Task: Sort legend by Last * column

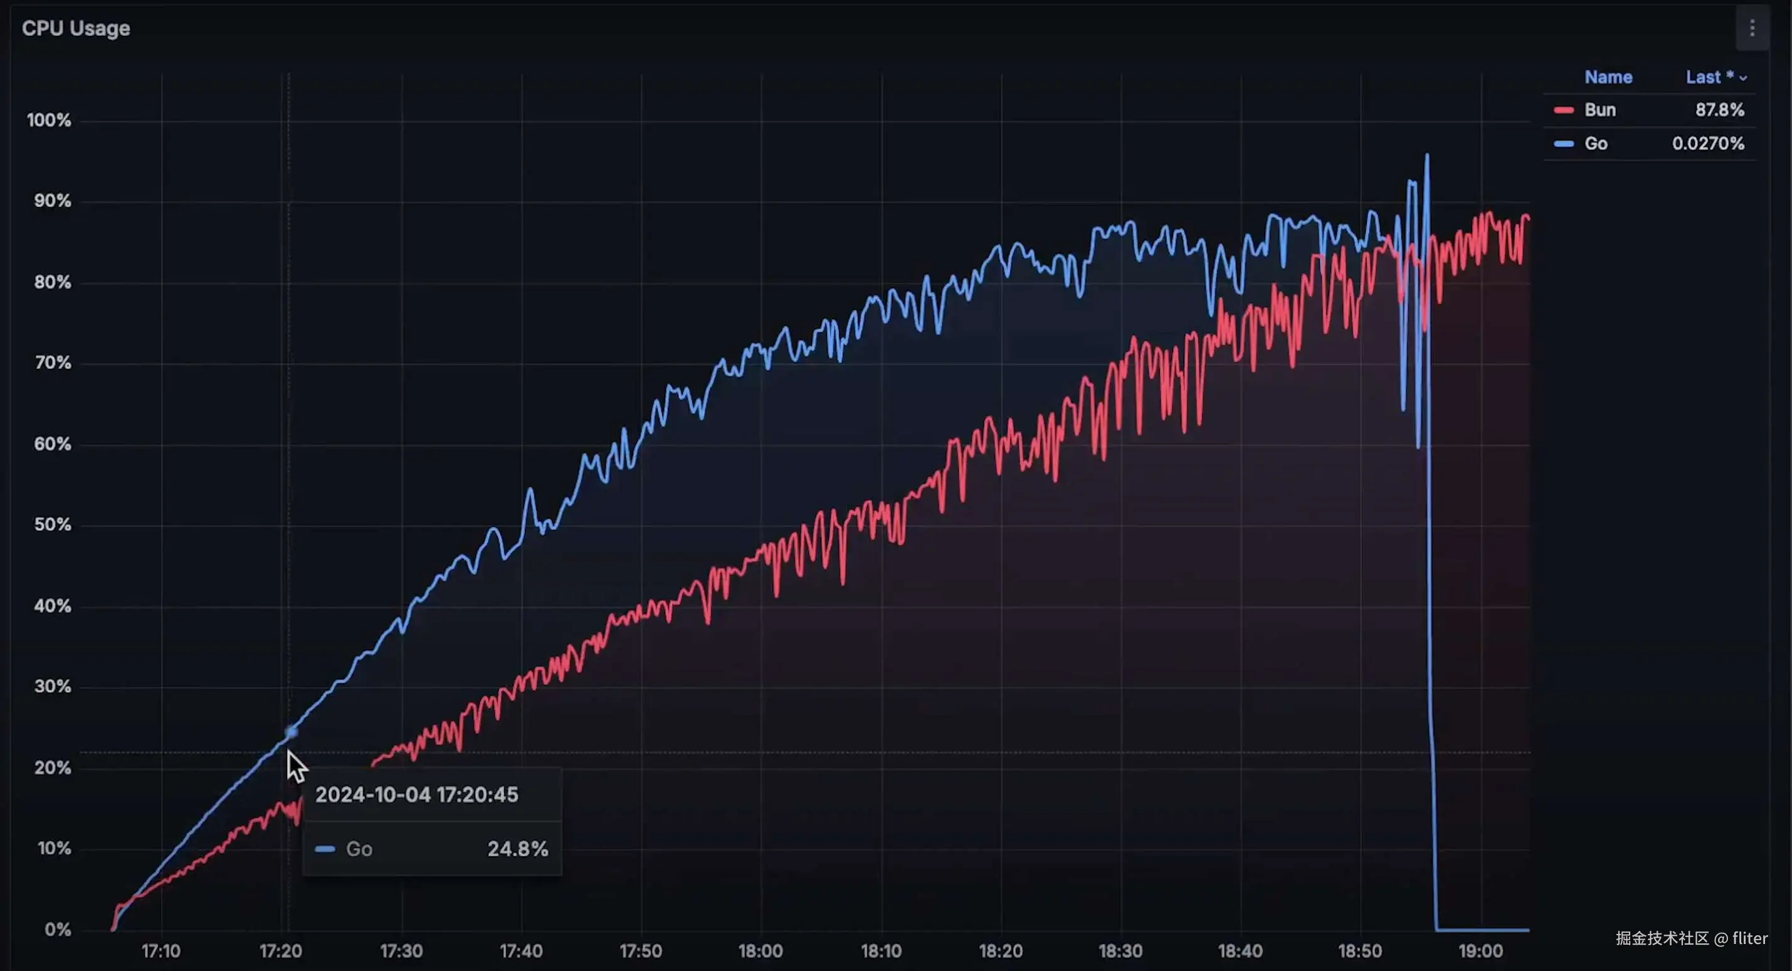Action: tap(1709, 77)
